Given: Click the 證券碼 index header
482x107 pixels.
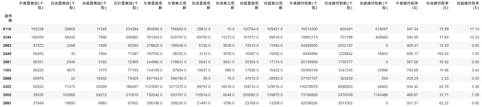Looking at the screenshot, I should click(x=8, y=18).
